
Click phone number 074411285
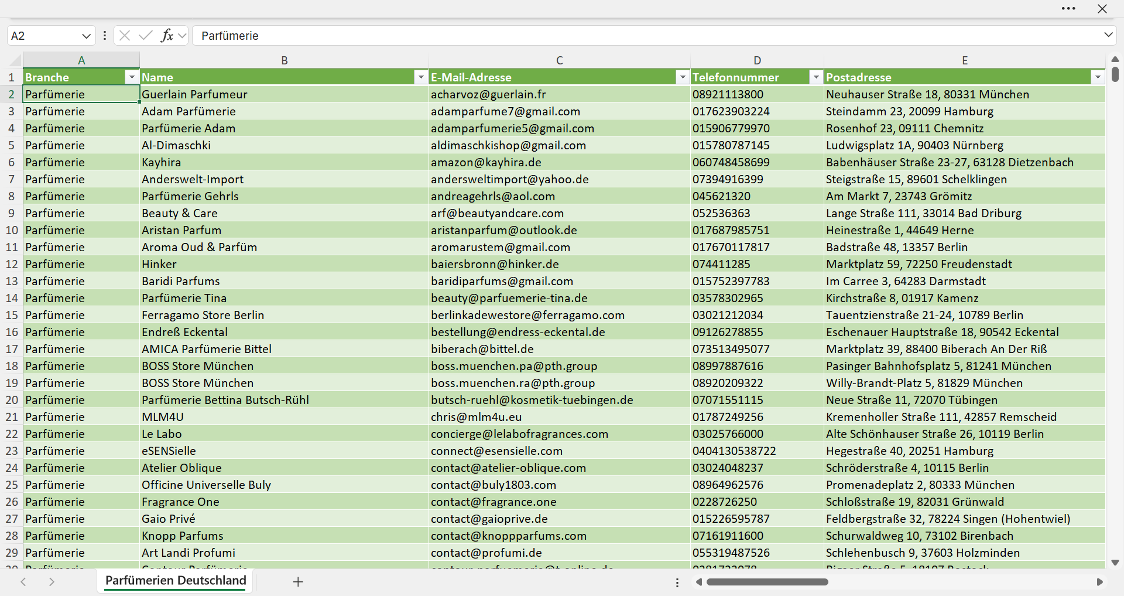click(758, 264)
